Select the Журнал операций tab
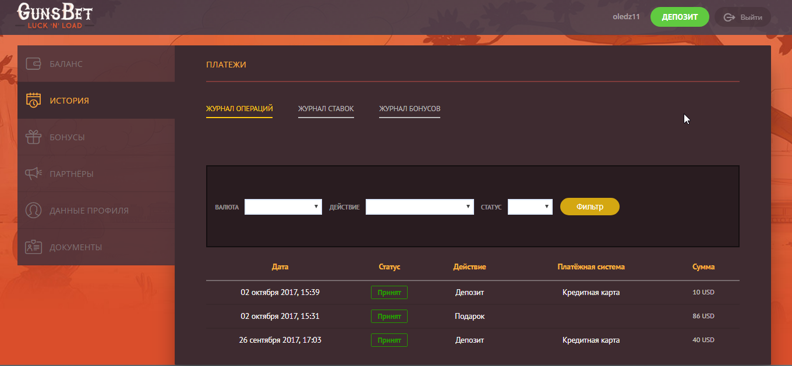The image size is (792, 366). coord(239,109)
